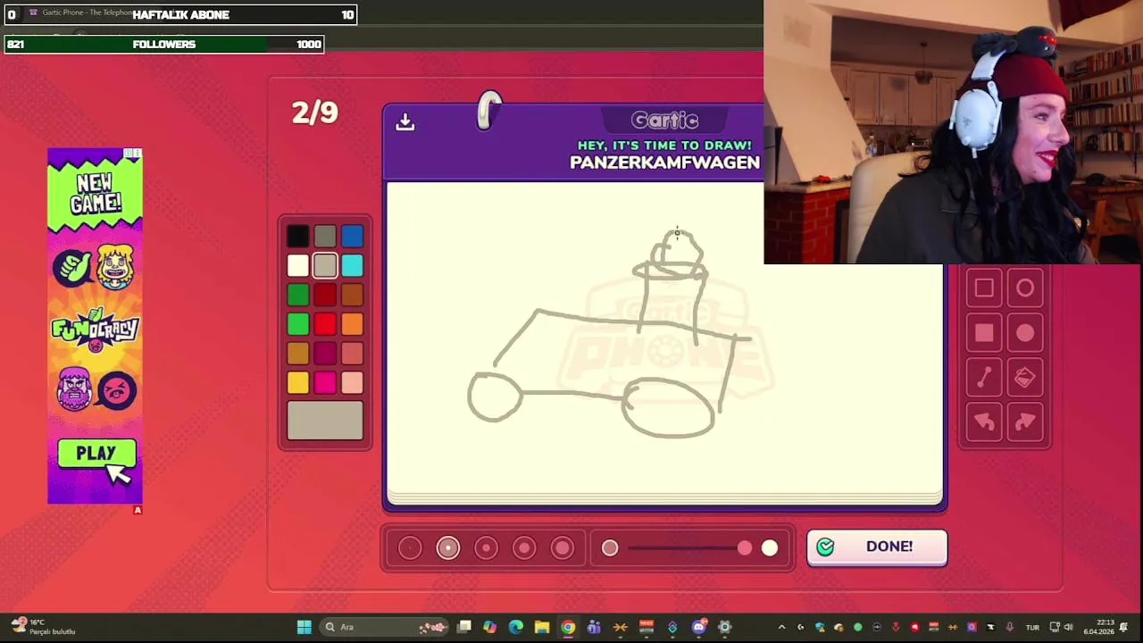Pick the bright green color swatch
The width and height of the screenshot is (1143, 643).
[298, 324]
